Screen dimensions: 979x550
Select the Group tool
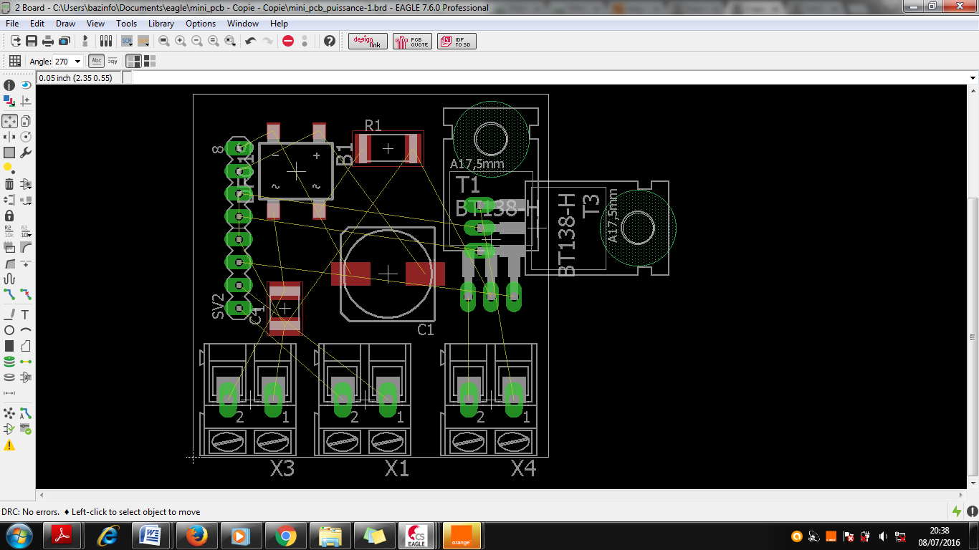point(9,153)
